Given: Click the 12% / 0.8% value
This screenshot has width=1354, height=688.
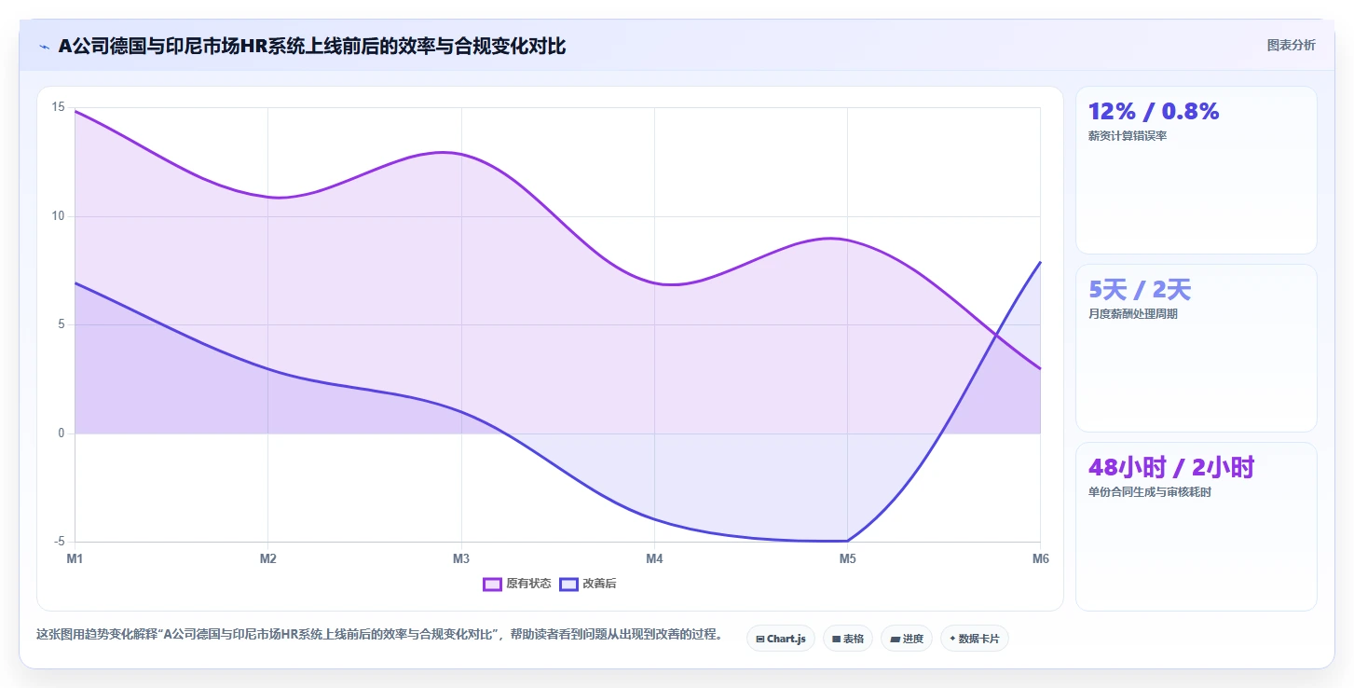Looking at the screenshot, I should click(1154, 112).
